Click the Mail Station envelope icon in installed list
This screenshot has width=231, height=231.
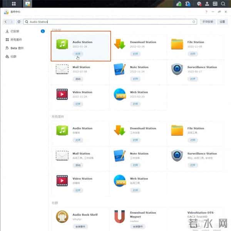coord(62,69)
